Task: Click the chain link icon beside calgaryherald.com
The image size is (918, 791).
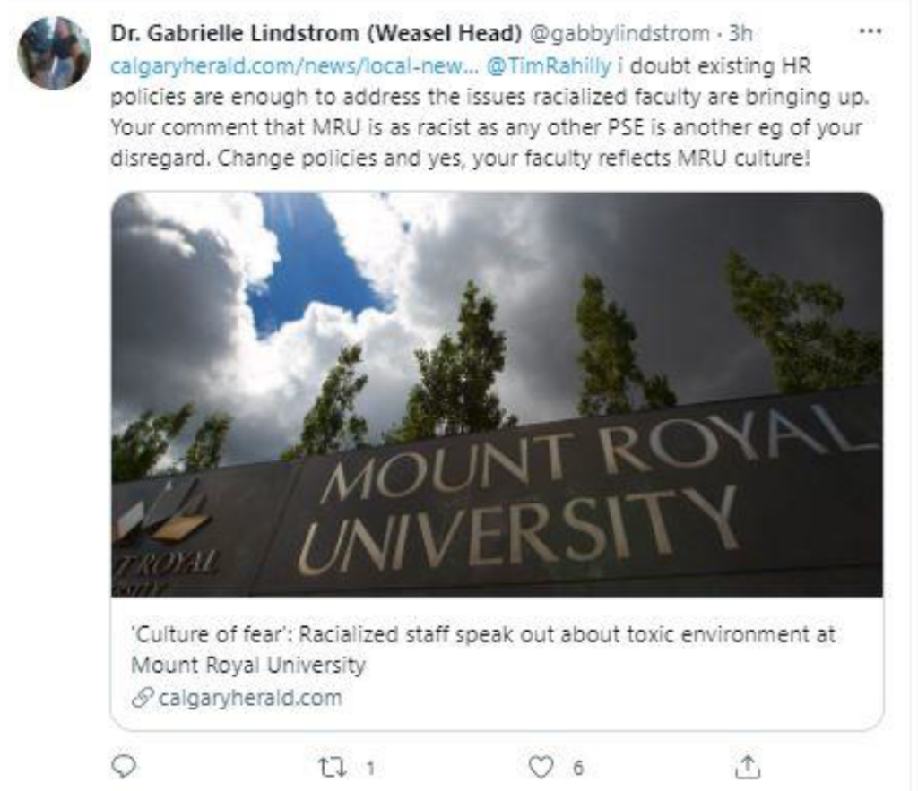Action: coord(142,698)
